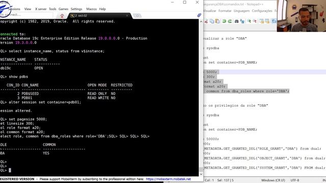Open the Sessions menu in MobaXterm
This screenshot has width=326, height=183.
pyautogui.click(x=14, y=9)
